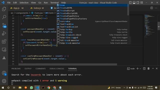Open Windows notification center icon
Image resolution: width=160 pixels, height=90 pixels.
[x=156, y=88]
